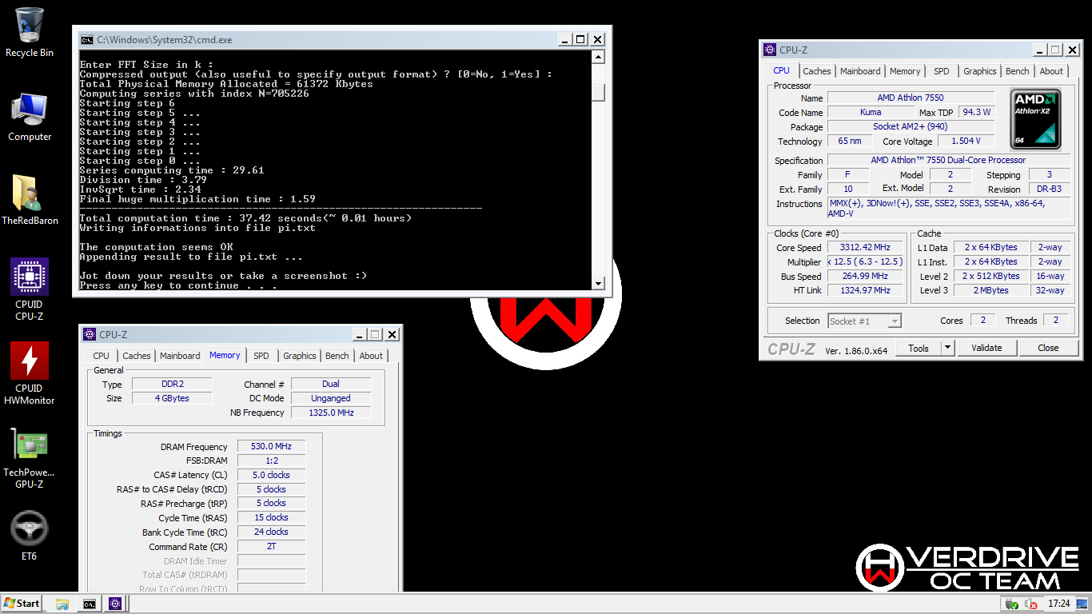Launch the ET6 desktop shortcut
Screen dimensions: 1092x614
[x=30, y=536]
